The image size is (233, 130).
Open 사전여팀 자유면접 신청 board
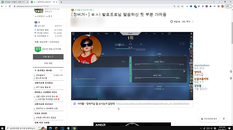click(x=47, y=99)
